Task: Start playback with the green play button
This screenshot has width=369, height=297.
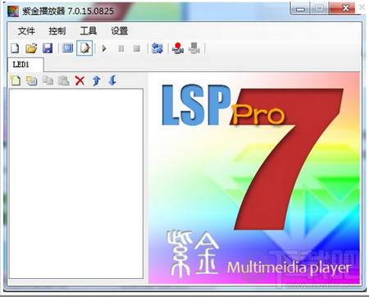Action: (x=104, y=48)
